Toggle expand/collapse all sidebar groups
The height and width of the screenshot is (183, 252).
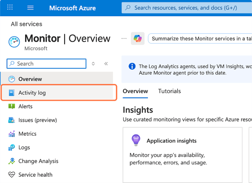point(93,64)
